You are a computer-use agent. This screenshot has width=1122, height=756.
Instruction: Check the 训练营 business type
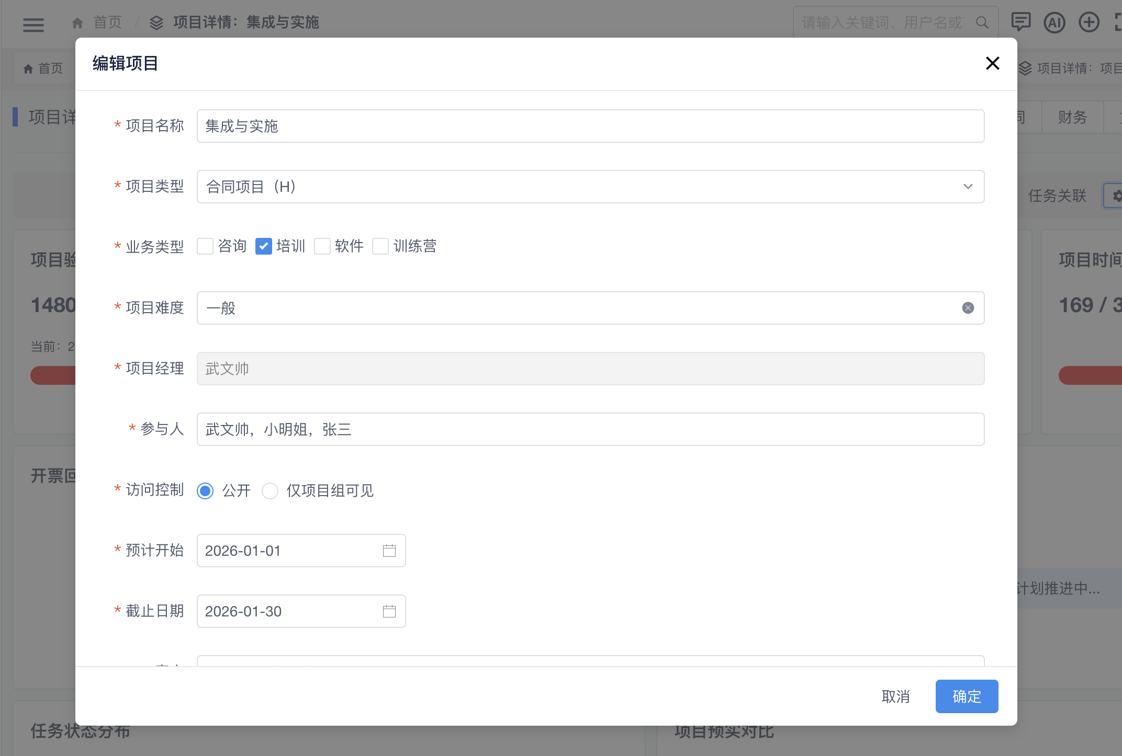pyautogui.click(x=380, y=246)
